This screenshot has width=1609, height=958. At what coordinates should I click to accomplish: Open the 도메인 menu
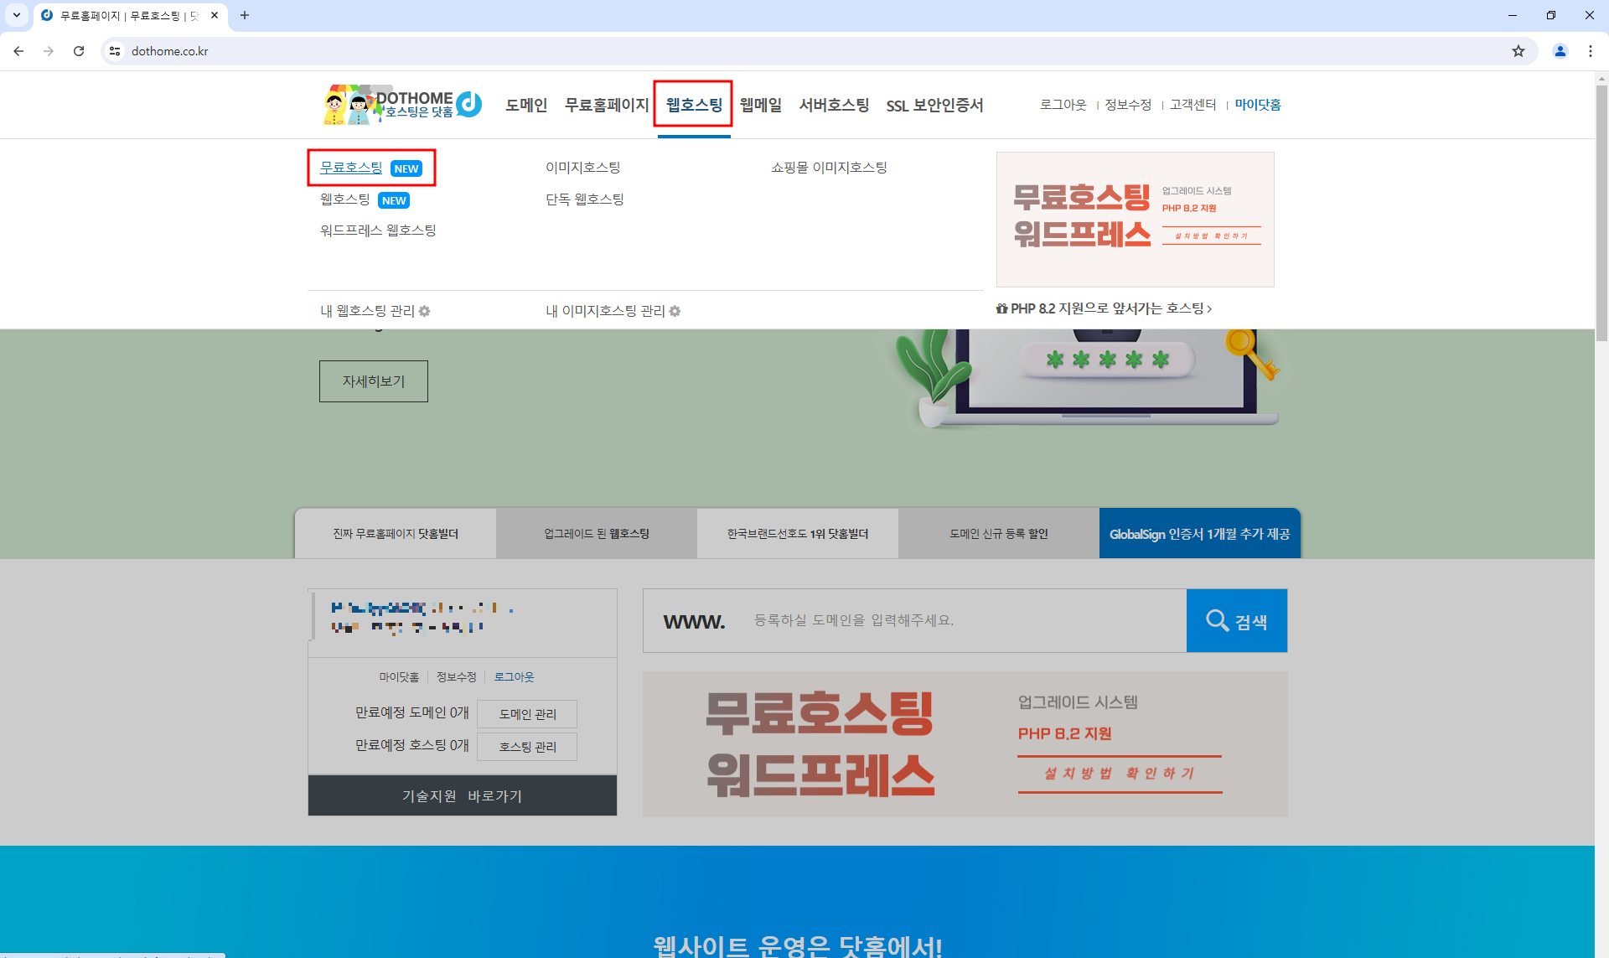[x=526, y=105]
